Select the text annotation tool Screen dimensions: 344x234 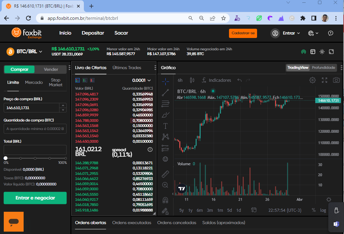click(165, 126)
